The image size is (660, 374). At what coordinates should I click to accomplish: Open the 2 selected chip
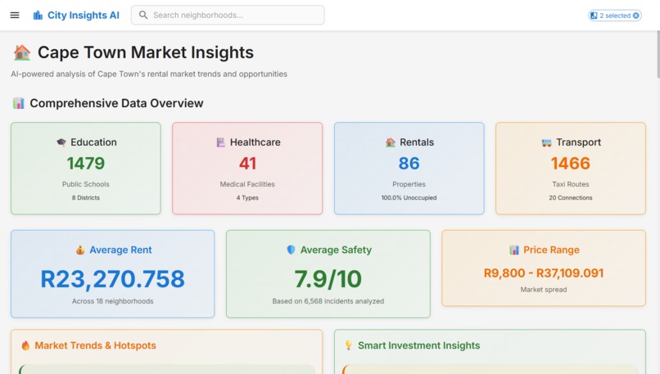[614, 16]
